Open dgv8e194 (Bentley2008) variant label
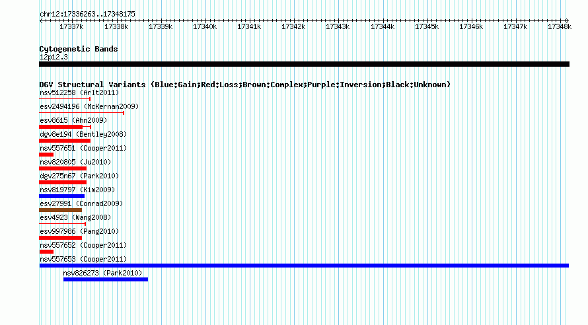The image size is (588, 325). [x=83, y=134]
